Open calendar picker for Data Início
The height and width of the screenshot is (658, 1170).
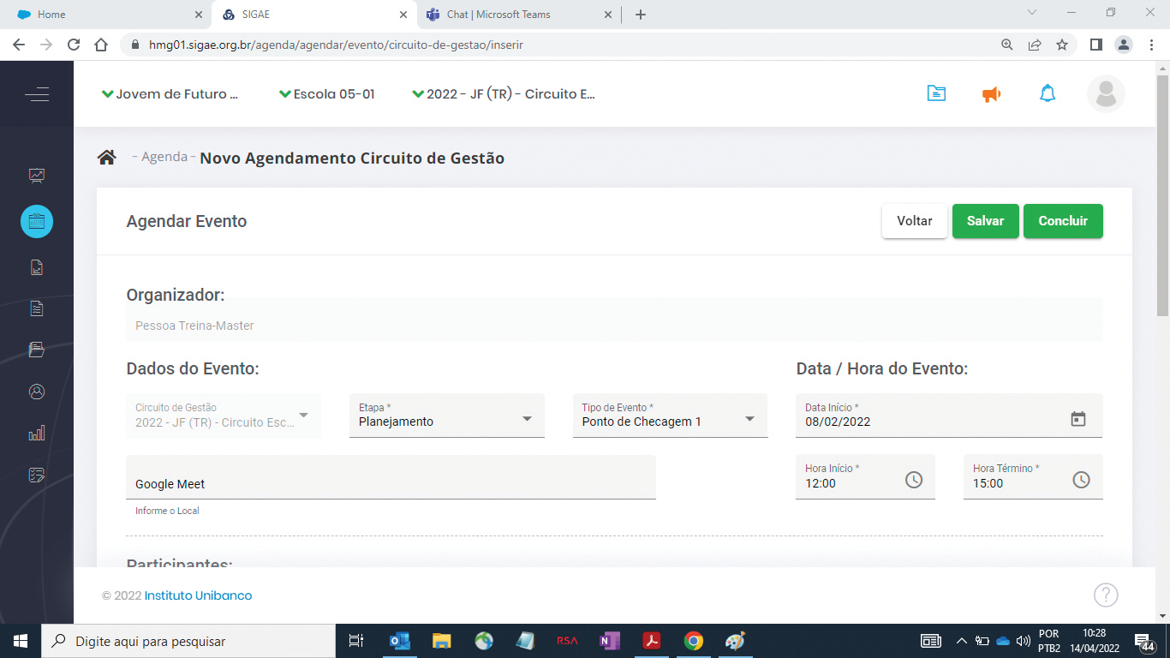[1078, 419]
